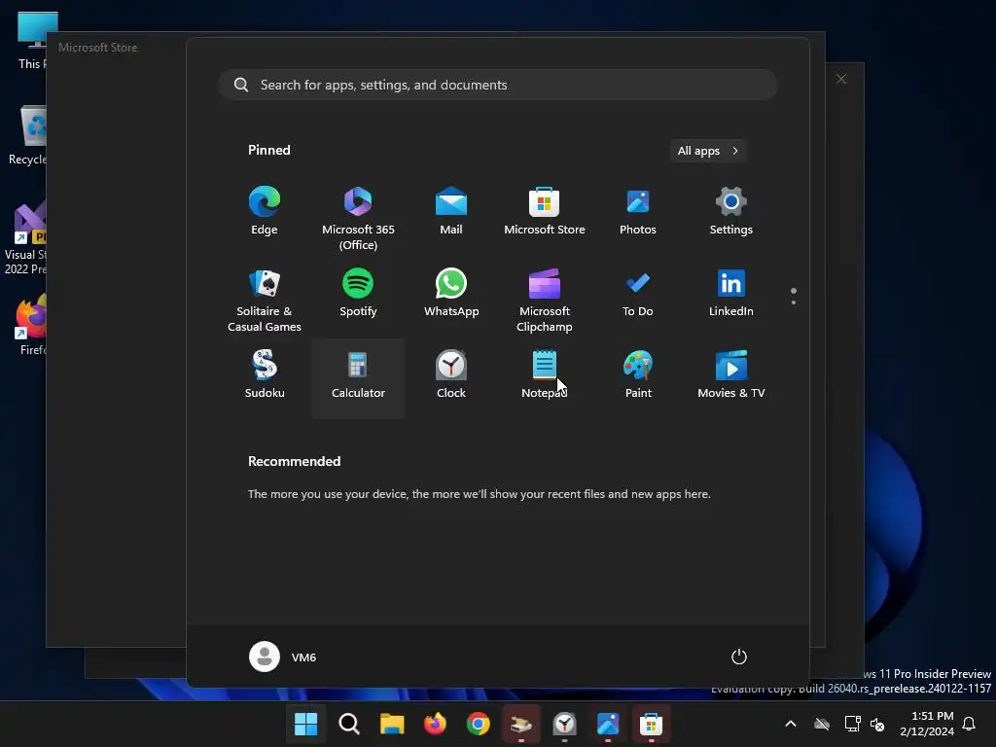Click the All apps button
Image resolution: width=996 pixels, height=747 pixels.
[x=708, y=151]
